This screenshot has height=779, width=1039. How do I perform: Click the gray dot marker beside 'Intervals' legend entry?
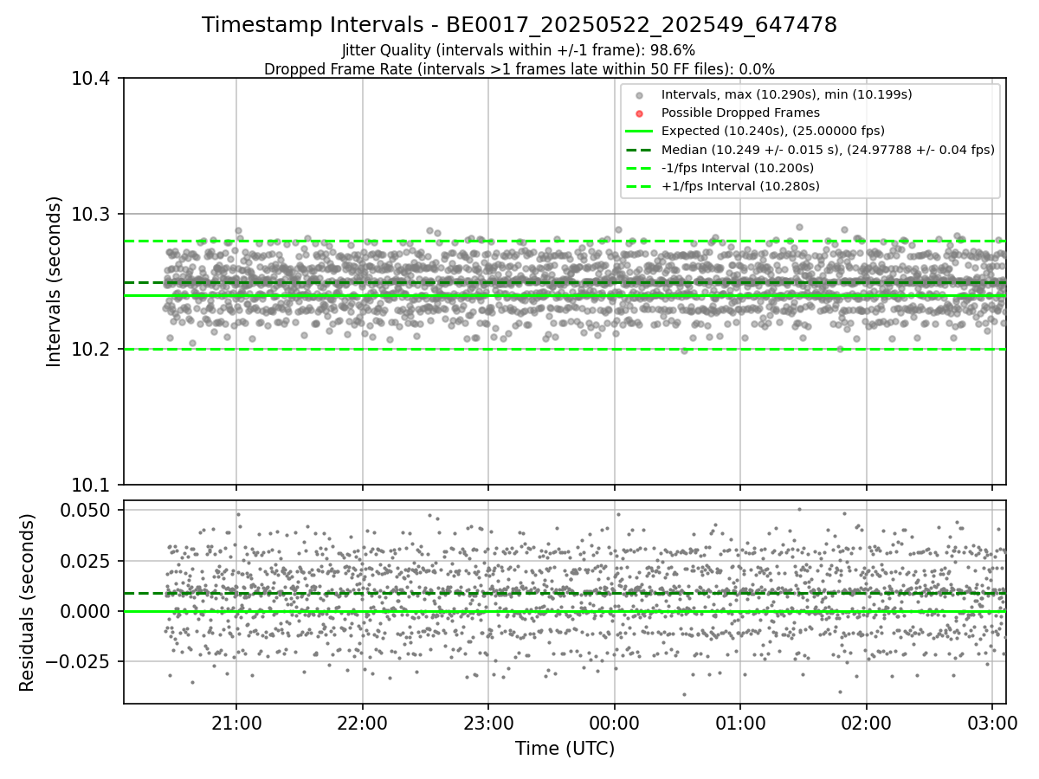[639, 95]
